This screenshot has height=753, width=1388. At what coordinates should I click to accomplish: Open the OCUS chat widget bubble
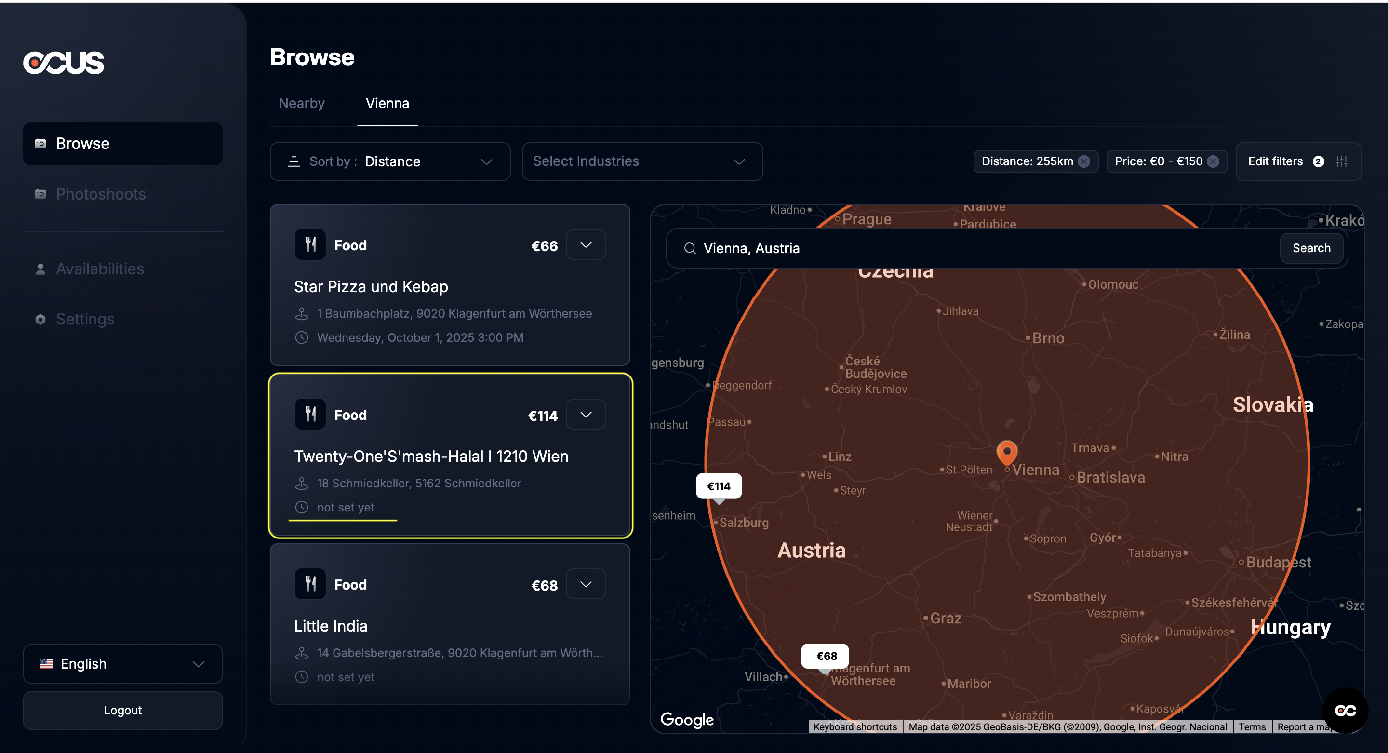[x=1345, y=711]
